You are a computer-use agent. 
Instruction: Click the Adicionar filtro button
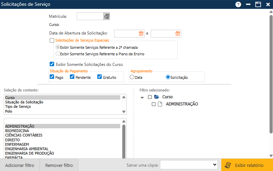point(20,165)
